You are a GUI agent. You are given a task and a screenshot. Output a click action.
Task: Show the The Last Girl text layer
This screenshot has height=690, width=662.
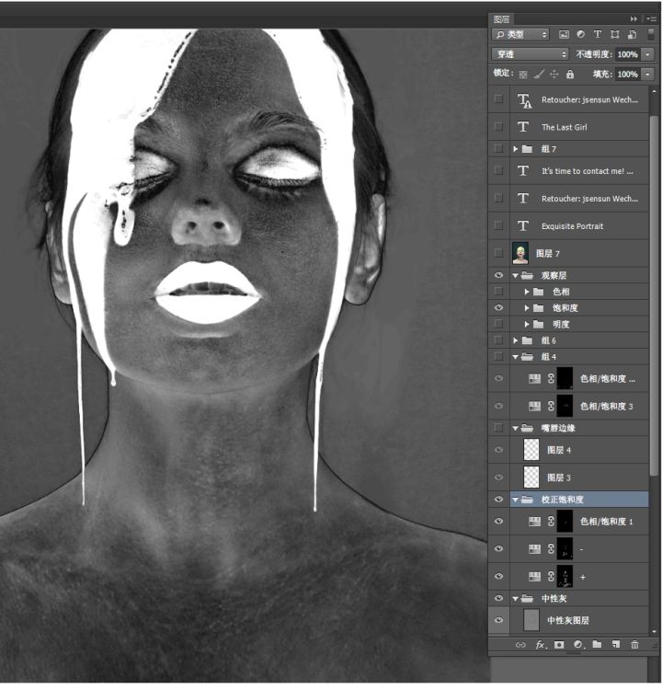pyautogui.click(x=498, y=127)
